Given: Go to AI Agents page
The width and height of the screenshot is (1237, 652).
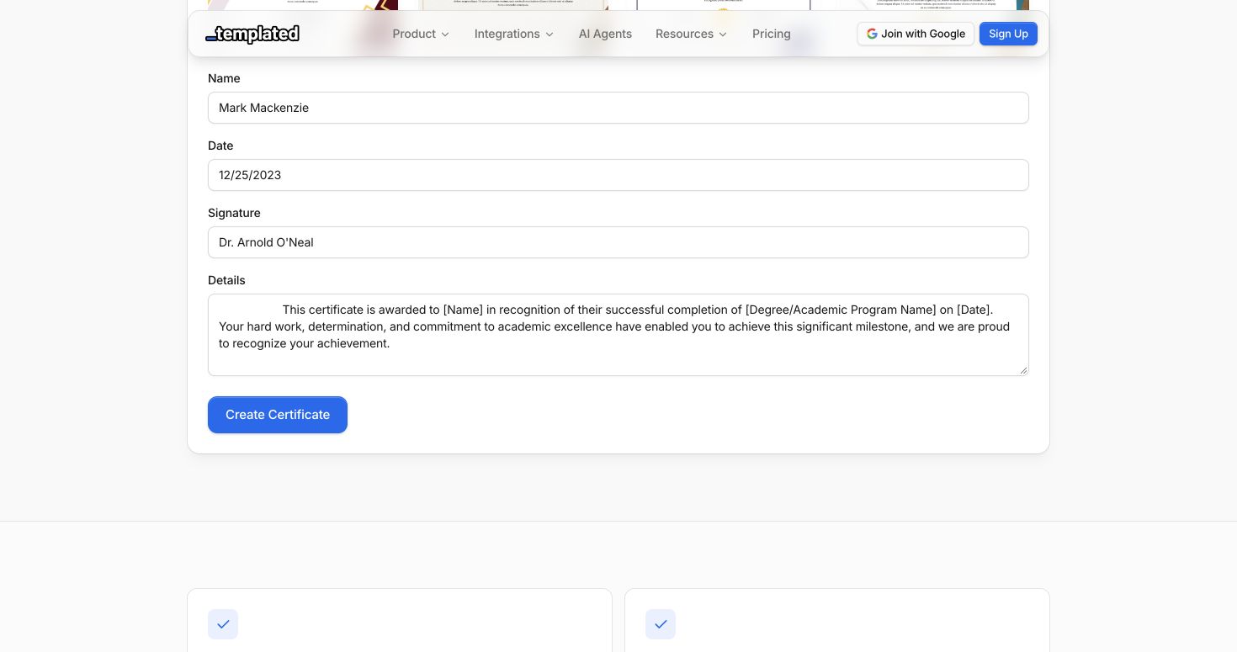Looking at the screenshot, I should tap(605, 34).
